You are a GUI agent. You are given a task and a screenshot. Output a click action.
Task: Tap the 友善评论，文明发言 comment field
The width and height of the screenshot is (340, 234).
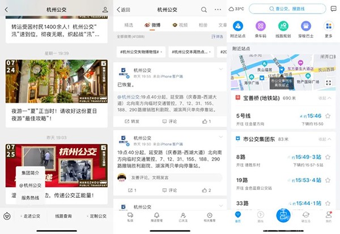click(175, 177)
